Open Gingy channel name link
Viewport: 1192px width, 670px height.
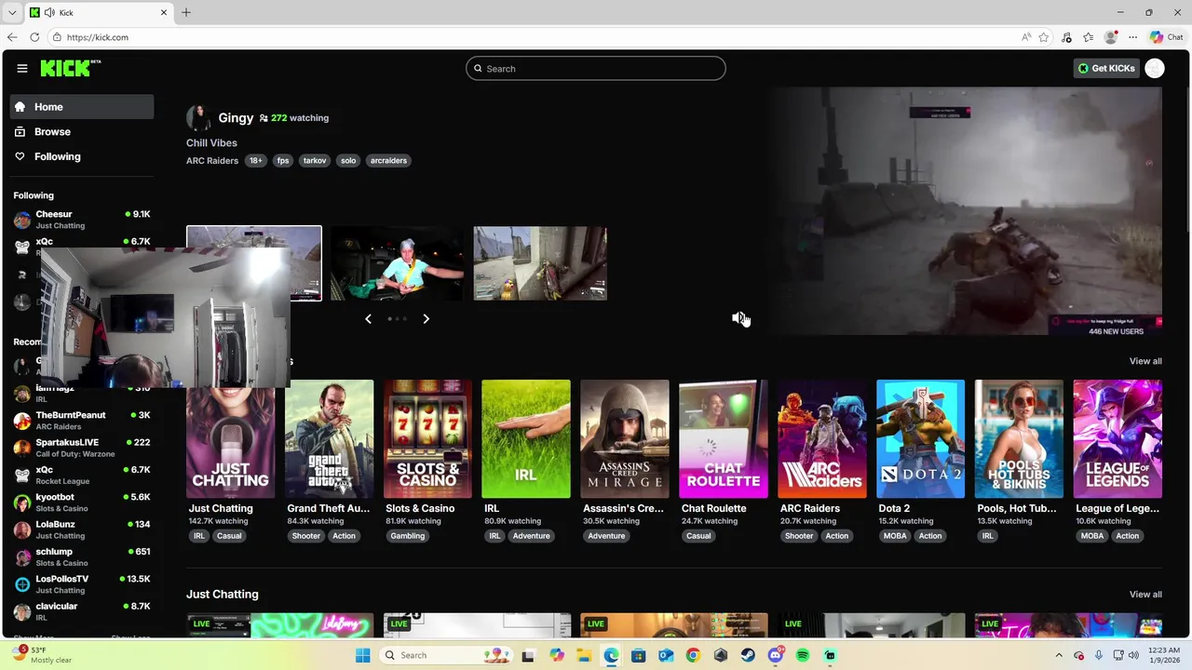click(x=236, y=118)
